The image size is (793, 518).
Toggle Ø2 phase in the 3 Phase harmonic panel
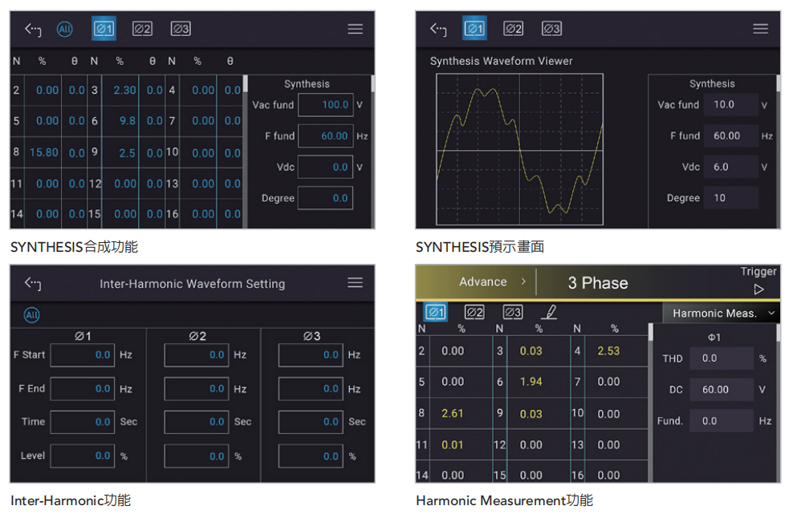point(474,312)
